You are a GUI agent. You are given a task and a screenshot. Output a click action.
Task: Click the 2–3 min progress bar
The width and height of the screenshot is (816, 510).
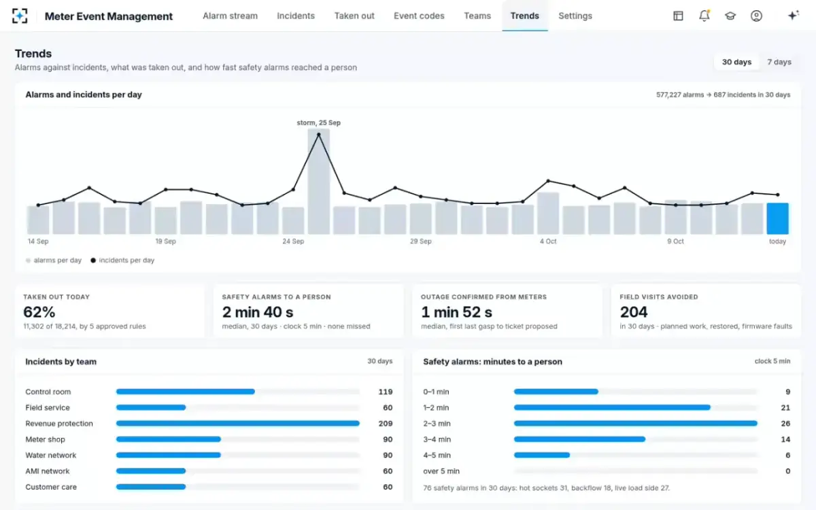coord(636,424)
